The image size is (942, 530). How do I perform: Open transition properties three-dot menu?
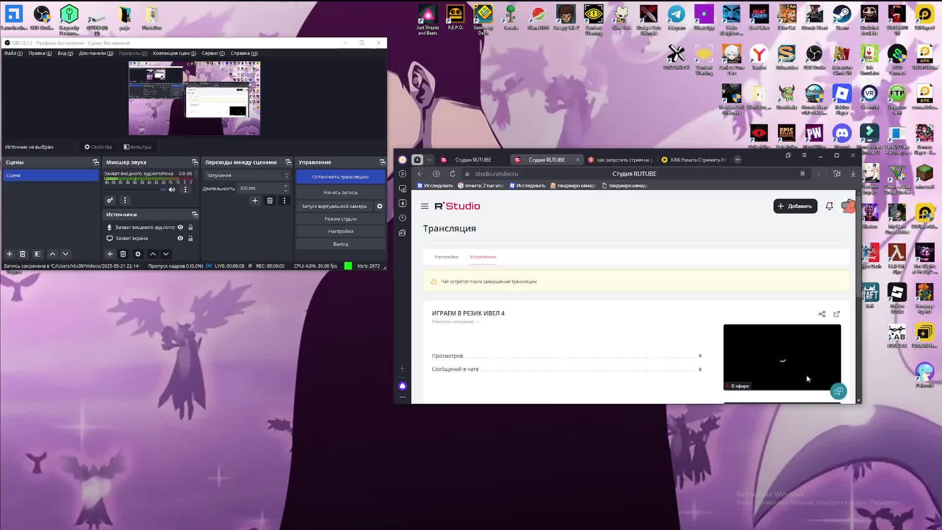pyautogui.click(x=284, y=200)
